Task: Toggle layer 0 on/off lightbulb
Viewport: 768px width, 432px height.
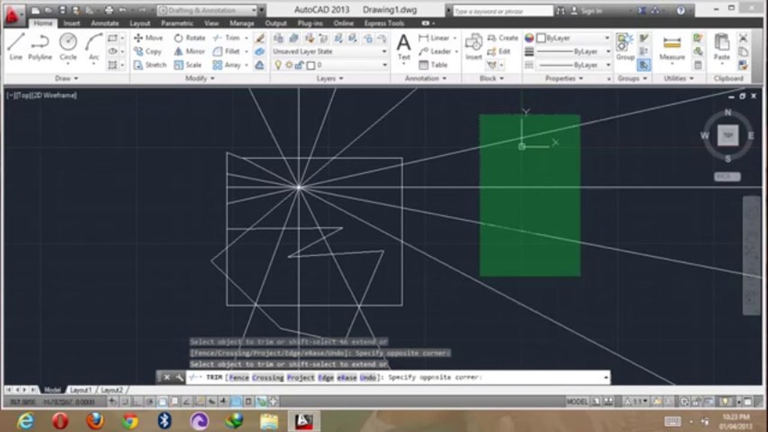Action: click(x=278, y=65)
